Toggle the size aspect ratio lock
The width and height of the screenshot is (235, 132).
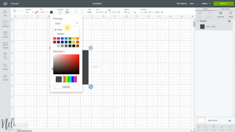(109, 10)
